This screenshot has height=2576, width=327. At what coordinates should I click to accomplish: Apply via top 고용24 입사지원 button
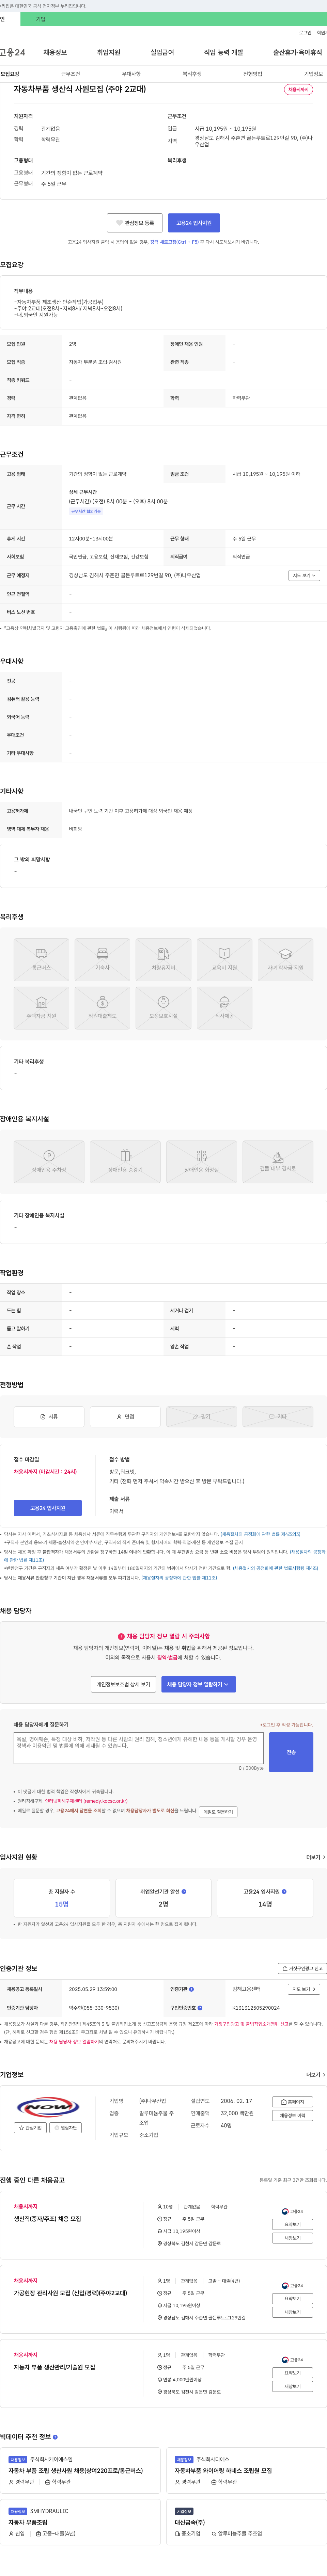click(194, 223)
